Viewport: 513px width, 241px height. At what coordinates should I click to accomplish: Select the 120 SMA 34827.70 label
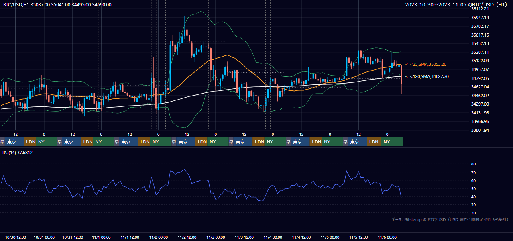click(x=427, y=76)
